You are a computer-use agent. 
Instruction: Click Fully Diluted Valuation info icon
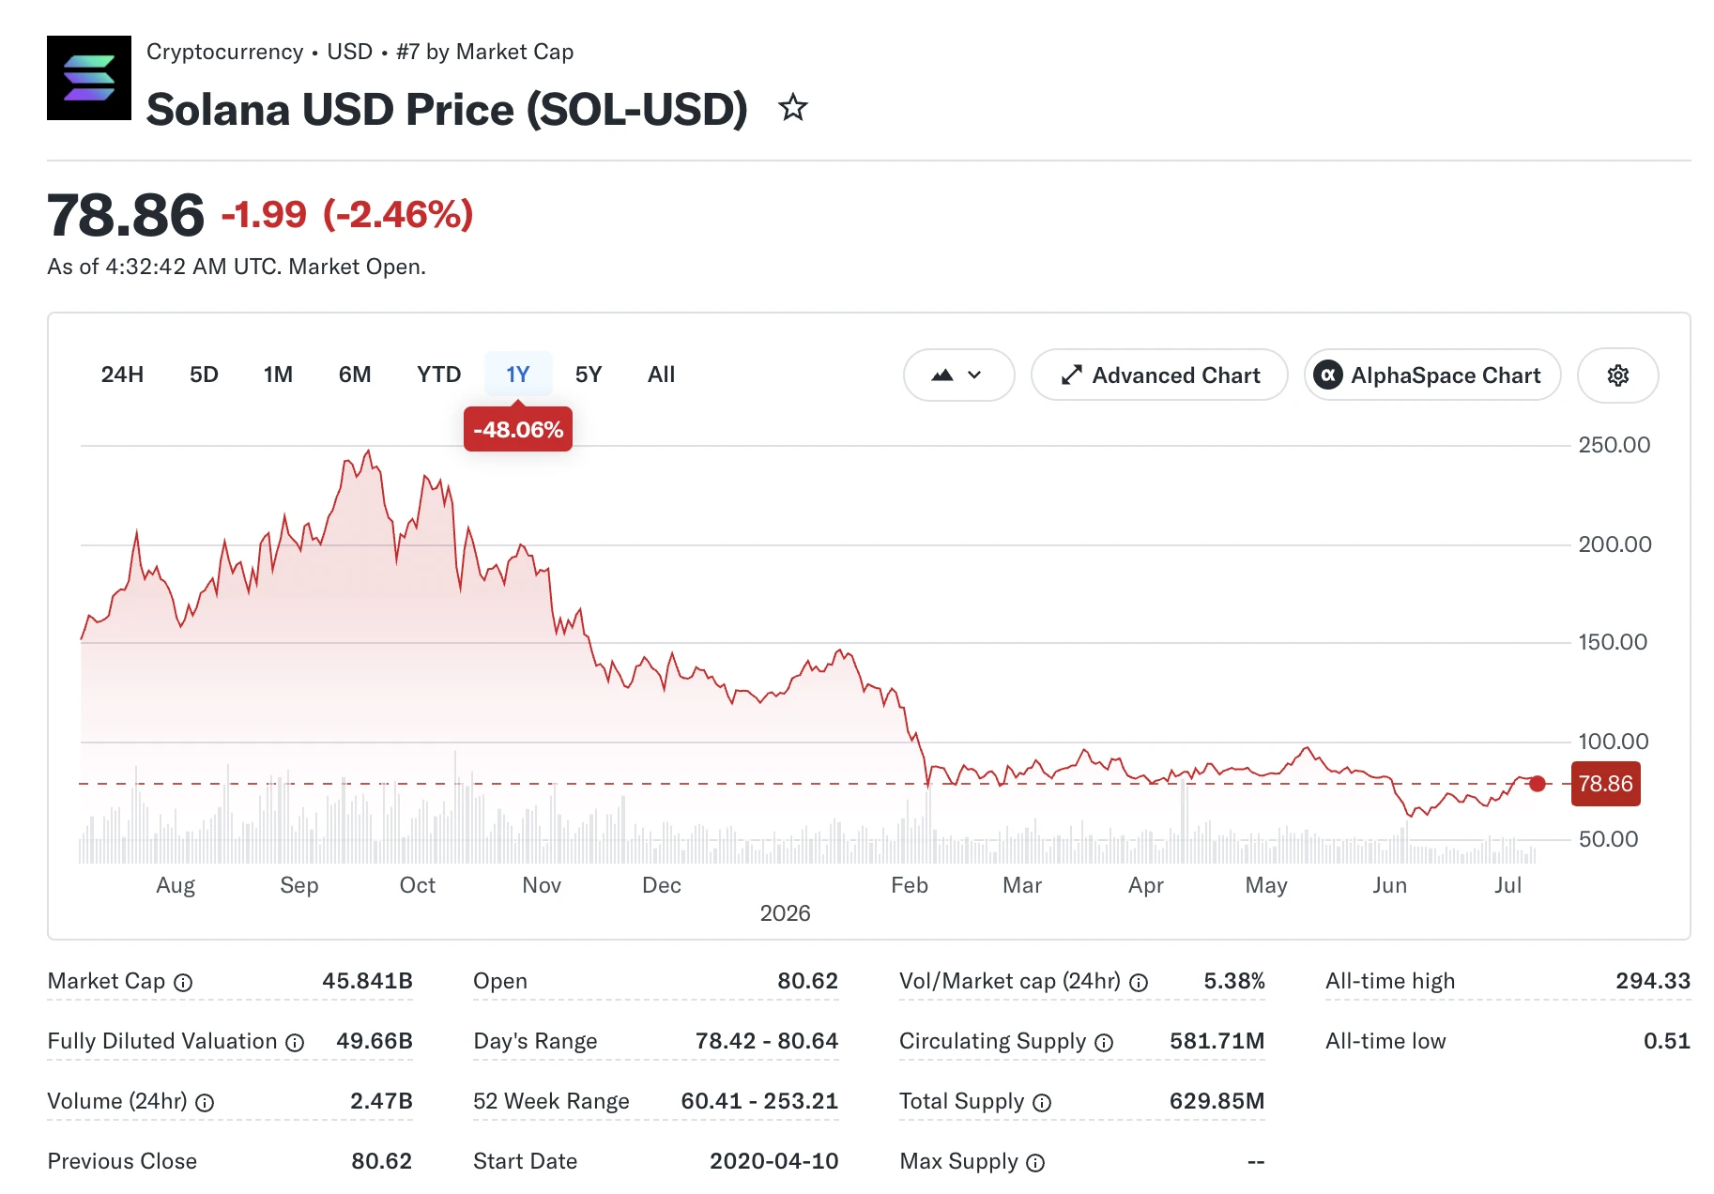[295, 1043]
